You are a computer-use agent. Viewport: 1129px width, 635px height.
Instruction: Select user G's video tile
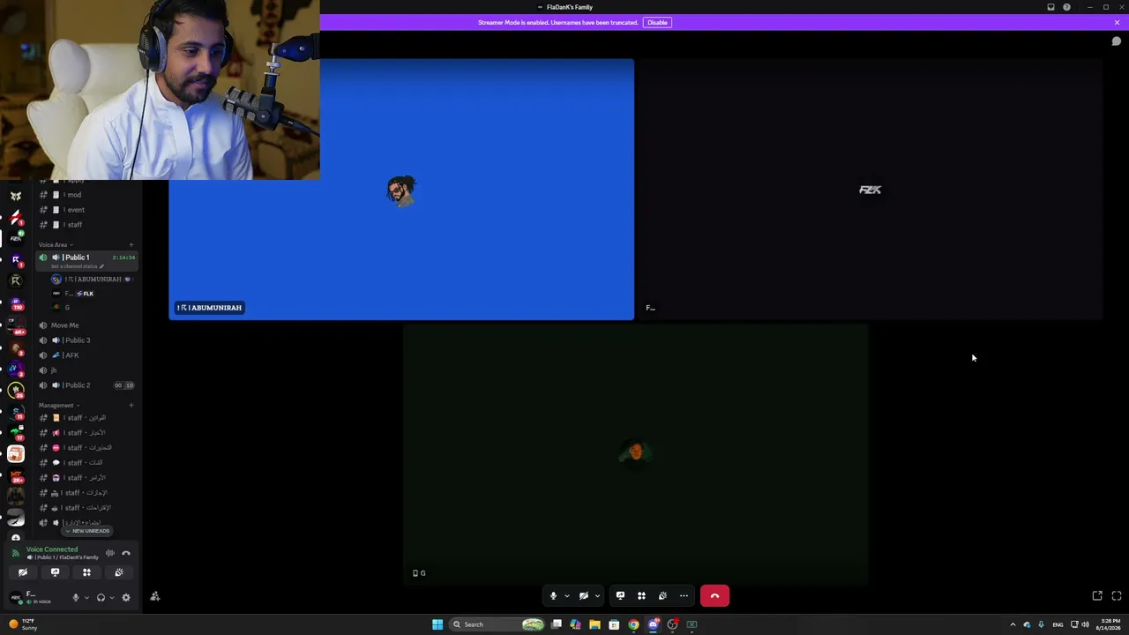636,454
